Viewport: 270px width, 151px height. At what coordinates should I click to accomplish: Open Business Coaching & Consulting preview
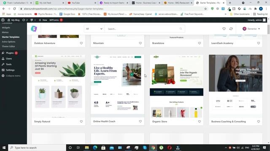235,86
